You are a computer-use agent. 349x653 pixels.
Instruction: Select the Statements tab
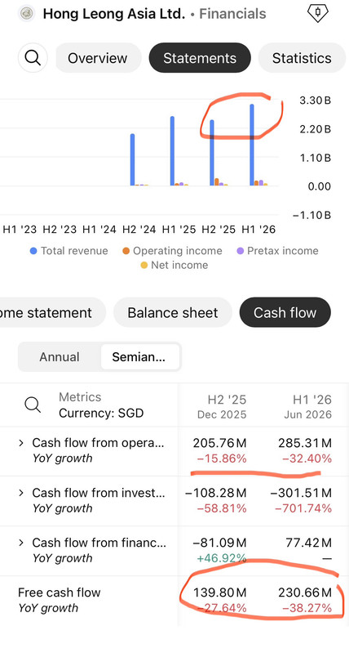[200, 58]
